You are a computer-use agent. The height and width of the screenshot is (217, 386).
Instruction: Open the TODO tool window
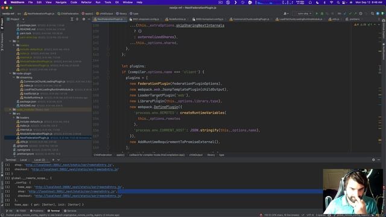coord(21,211)
